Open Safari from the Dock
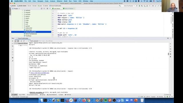The width and height of the screenshot is (183, 103). 79,100
